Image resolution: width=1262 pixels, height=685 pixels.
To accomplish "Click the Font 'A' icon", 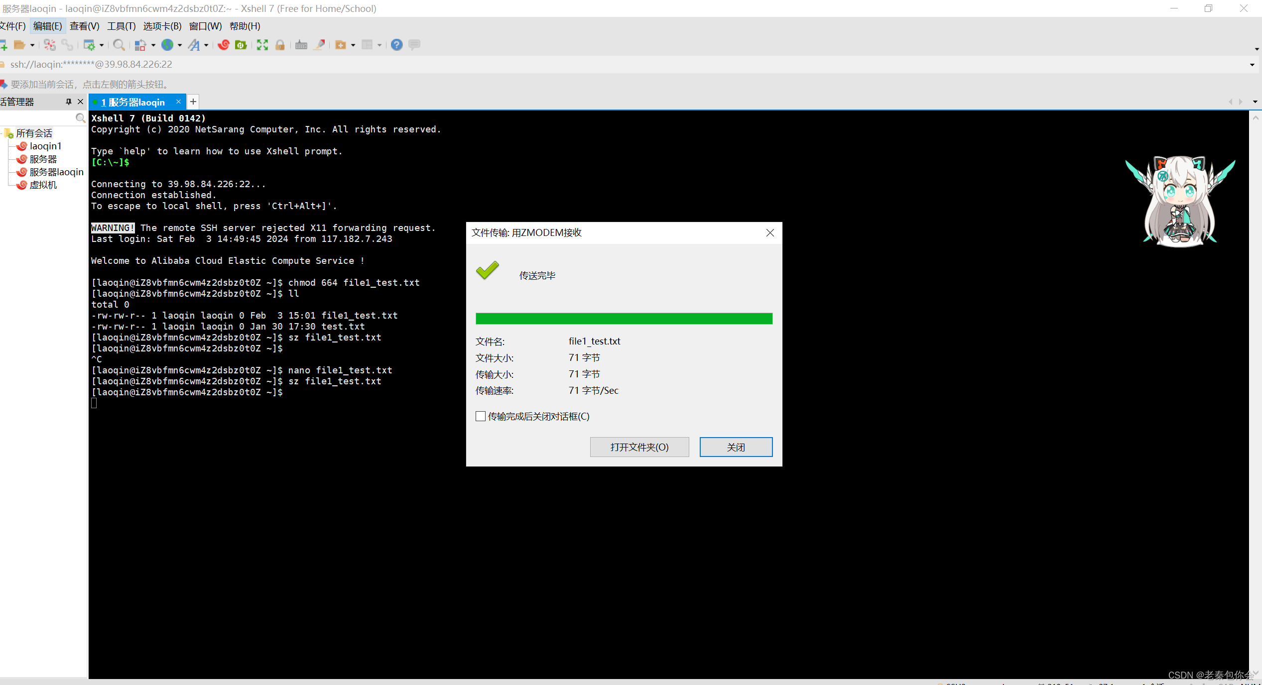I will (x=194, y=45).
